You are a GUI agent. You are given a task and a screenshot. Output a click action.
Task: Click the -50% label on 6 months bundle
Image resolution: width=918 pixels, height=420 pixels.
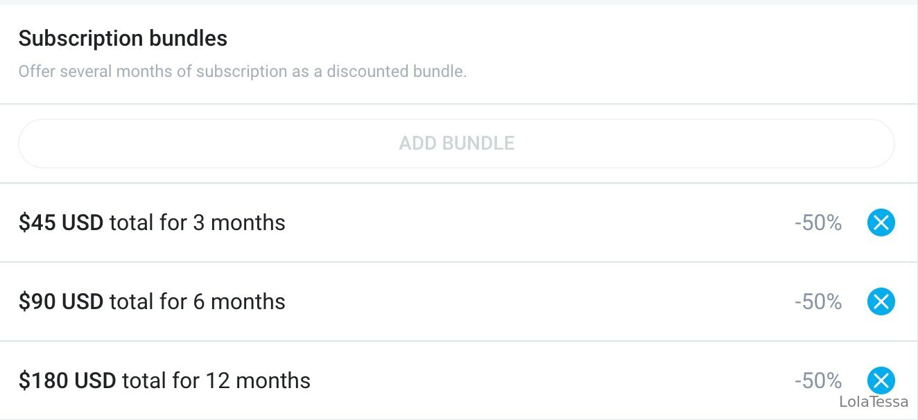pos(818,302)
